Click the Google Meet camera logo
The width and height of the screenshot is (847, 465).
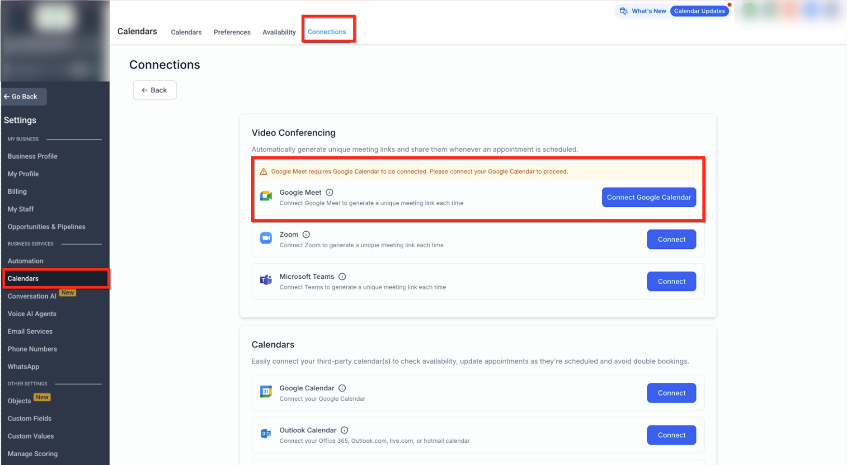click(266, 196)
